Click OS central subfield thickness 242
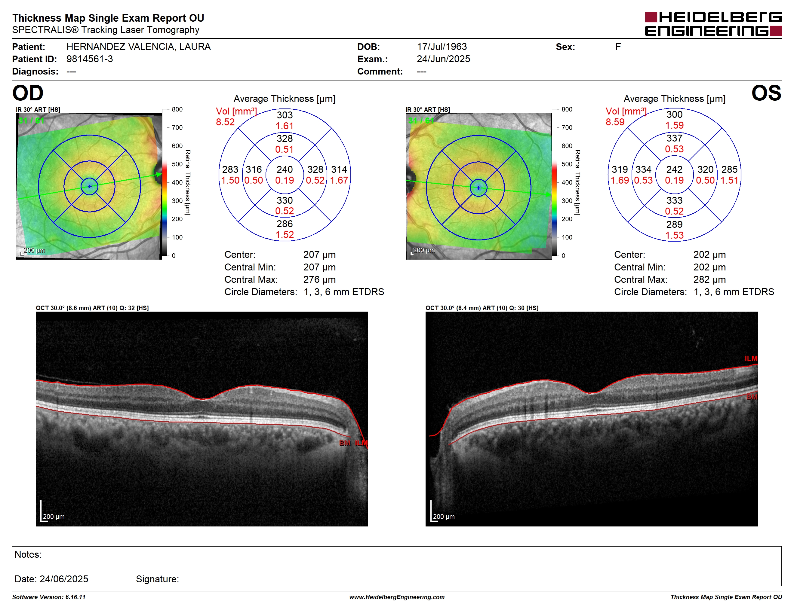The height and width of the screenshot is (613, 794). [674, 169]
